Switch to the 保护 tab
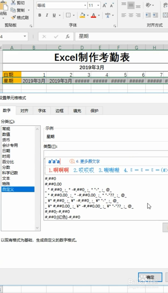Screen dimensions: 168x293 94,111
